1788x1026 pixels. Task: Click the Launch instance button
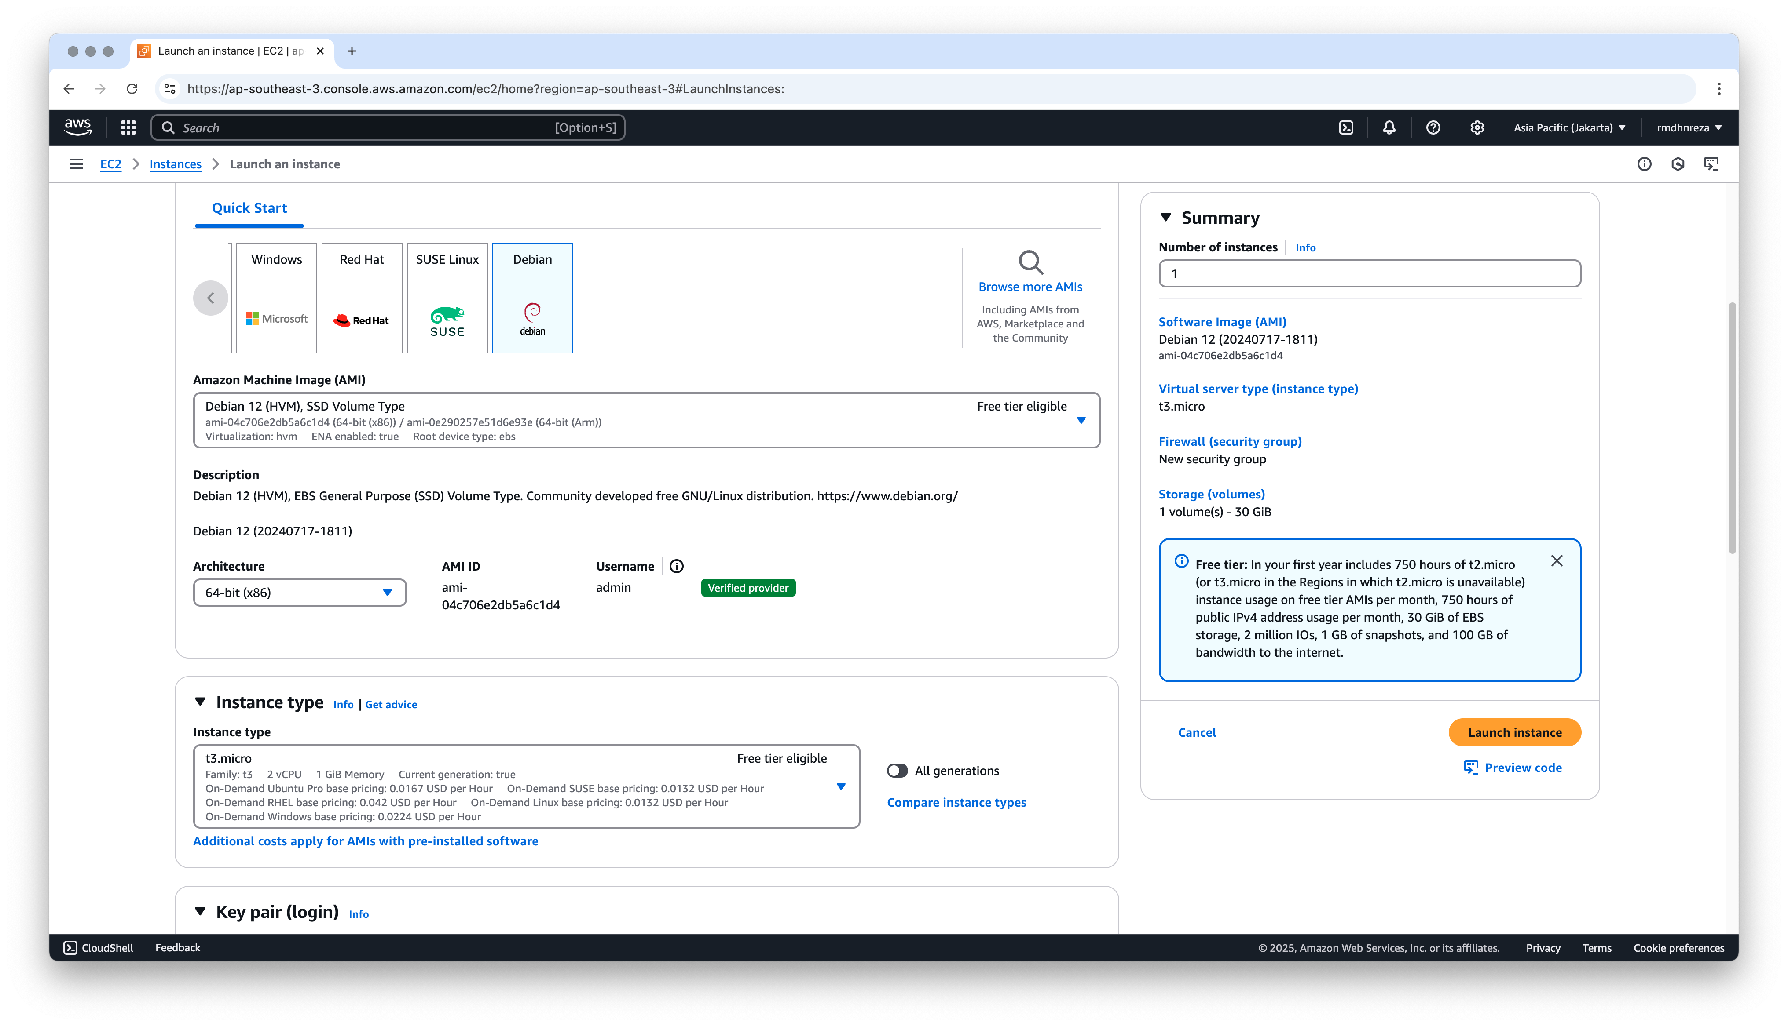point(1514,732)
